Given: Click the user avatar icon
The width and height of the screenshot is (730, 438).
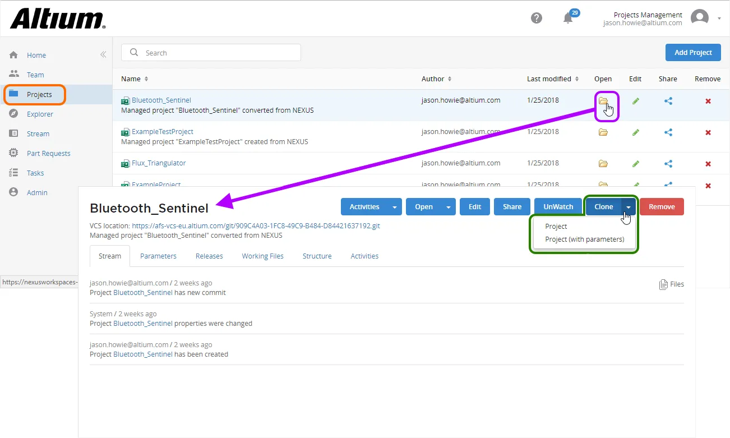Looking at the screenshot, I should click(699, 18).
